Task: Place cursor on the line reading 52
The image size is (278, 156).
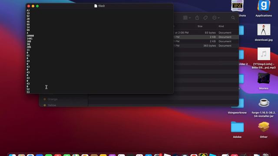Action: (x=28, y=89)
